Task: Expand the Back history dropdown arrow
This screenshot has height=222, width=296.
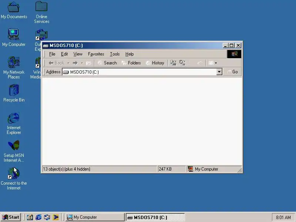Action: pos(68,63)
